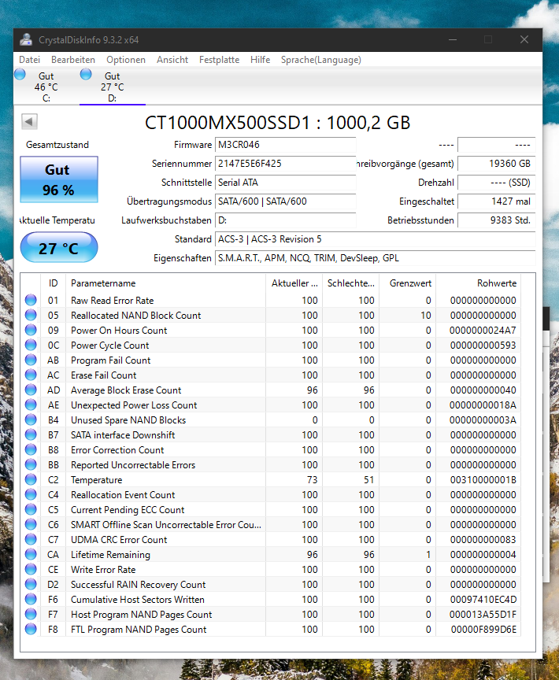Open the Festplatte menu
The image size is (559, 680).
click(x=219, y=60)
